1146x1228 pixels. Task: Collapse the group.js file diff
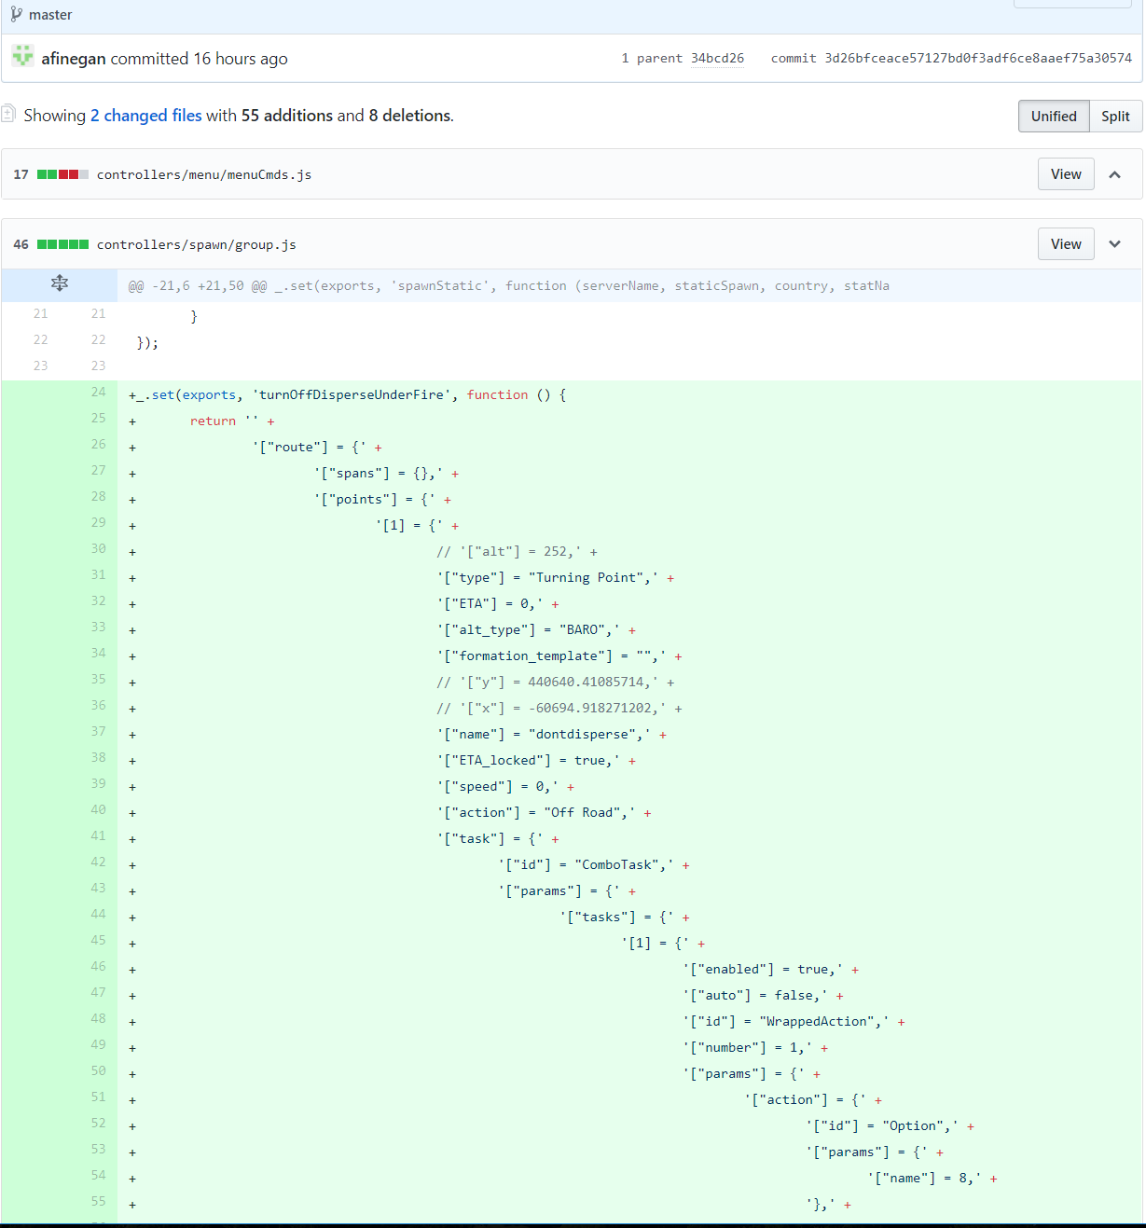pos(1114,244)
